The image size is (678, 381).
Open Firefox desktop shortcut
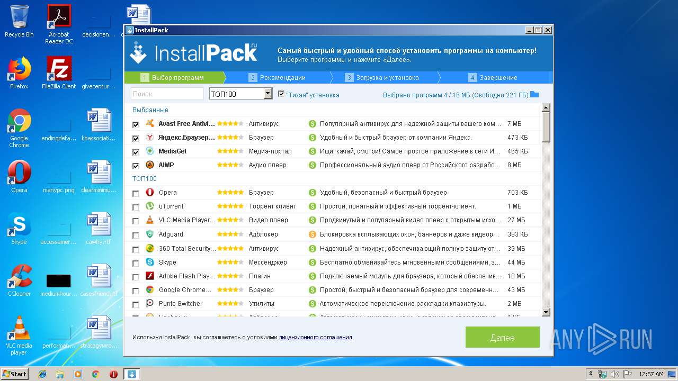point(19,73)
